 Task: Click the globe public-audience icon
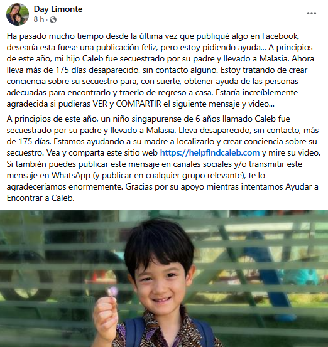click(53, 20)
